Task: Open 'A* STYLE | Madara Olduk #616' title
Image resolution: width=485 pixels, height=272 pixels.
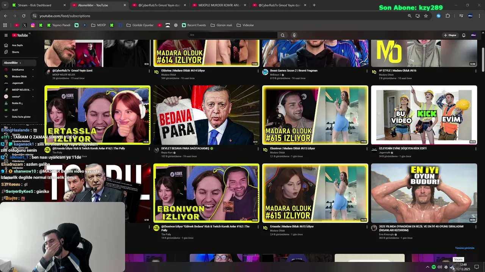Action: point(397,71)
